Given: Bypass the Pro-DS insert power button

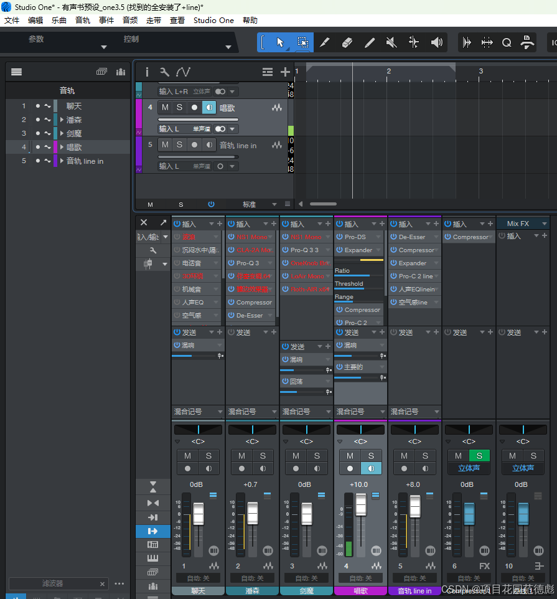Looking at the screenshot, I should (x=339, y=237).
